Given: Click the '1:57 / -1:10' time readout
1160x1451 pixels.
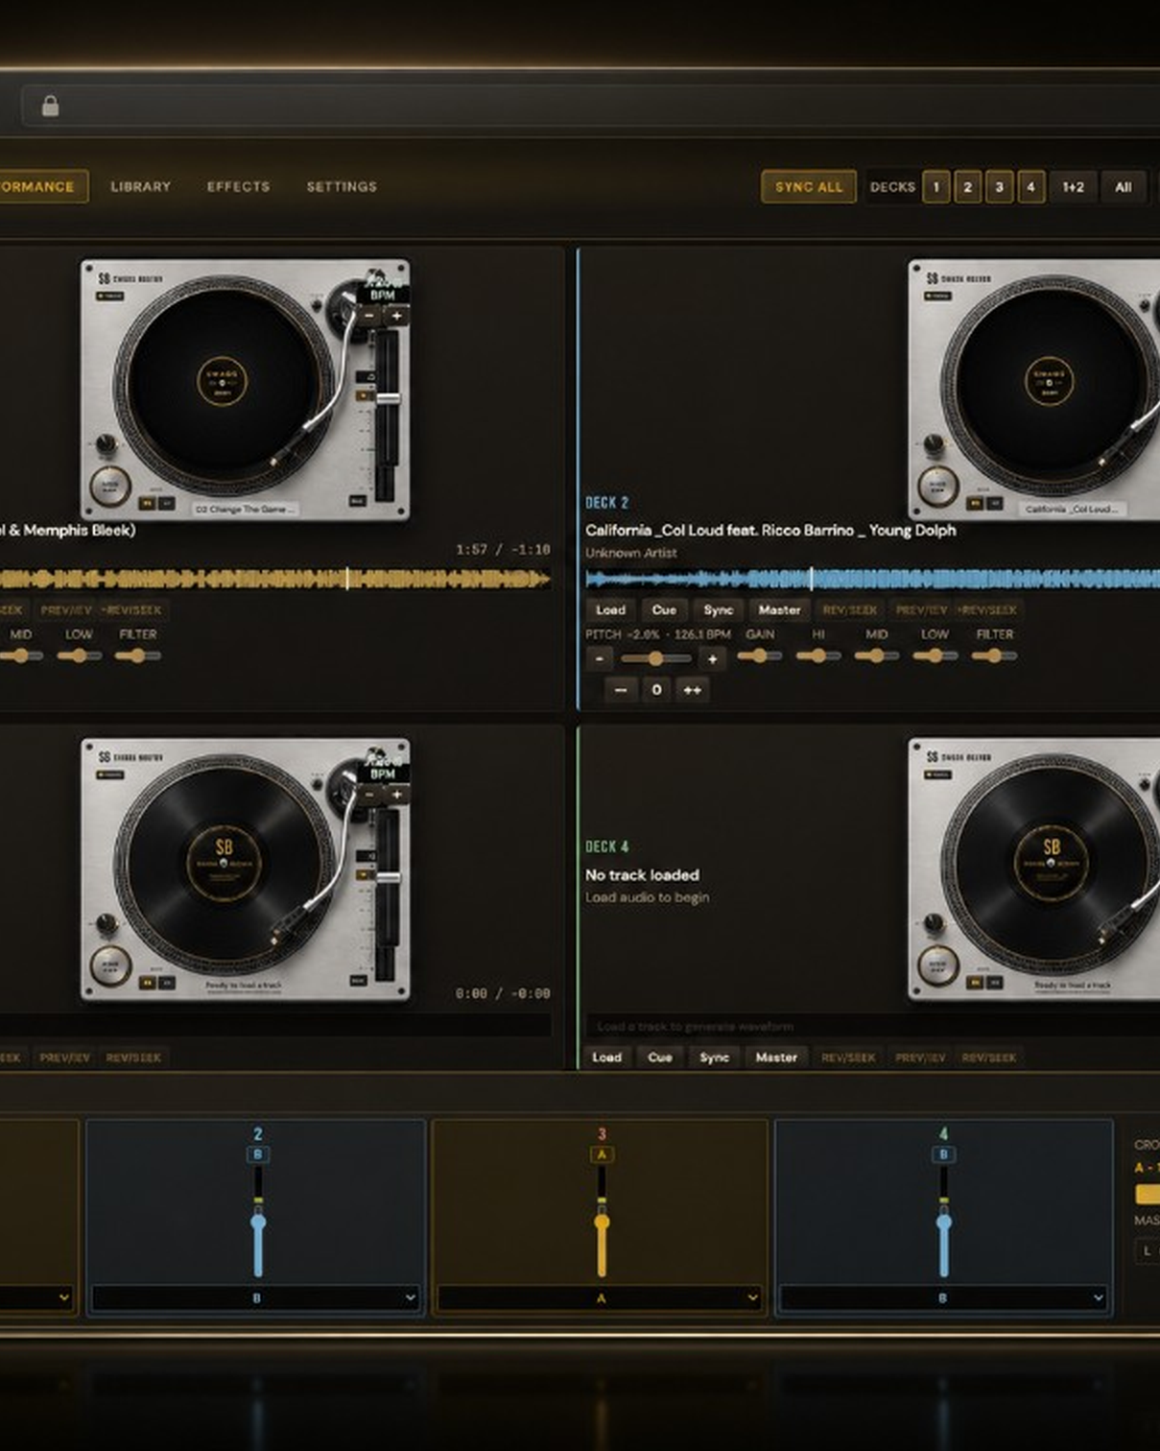Looking at the screenshot, I should [503, 549].
